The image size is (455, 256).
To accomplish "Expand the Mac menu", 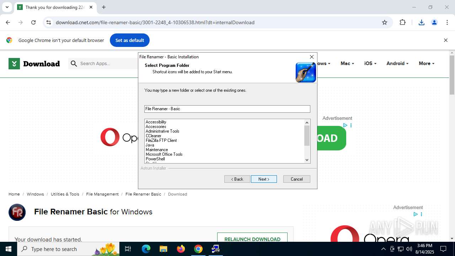I will click(x=347, y=63).
